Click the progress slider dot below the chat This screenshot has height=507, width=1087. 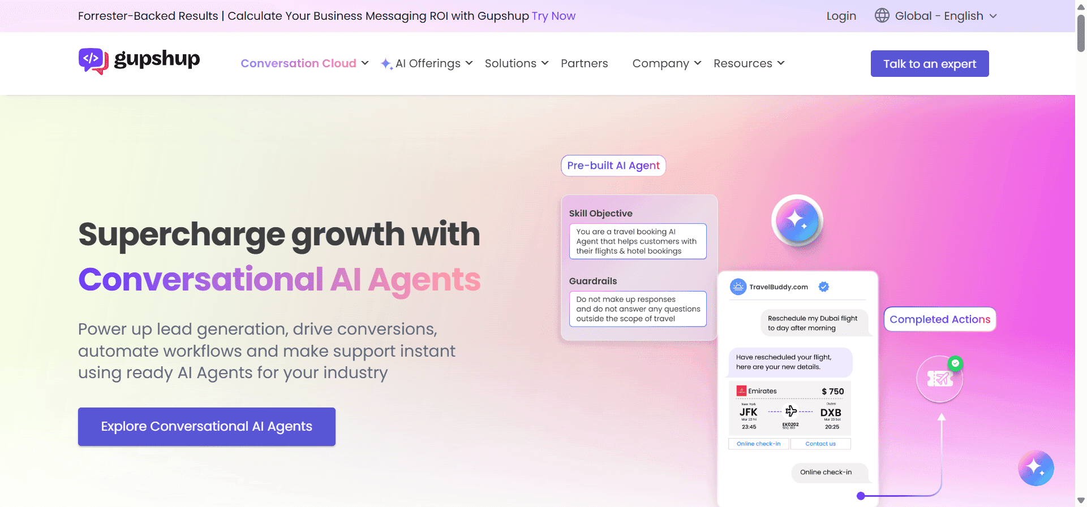(x=861, y=496)
